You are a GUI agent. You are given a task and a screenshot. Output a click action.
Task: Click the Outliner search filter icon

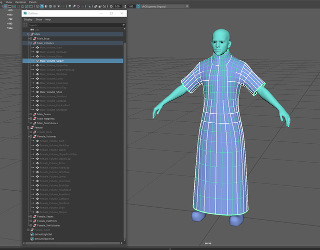pyautogui.click(x=26, y=25)
